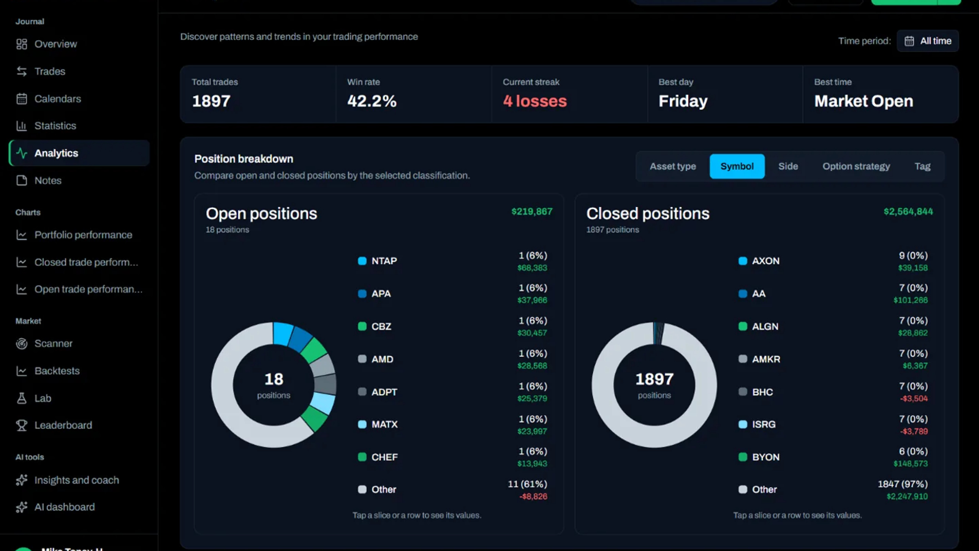Viewport: 979px width, 551px height.
Task: Open Overview via its grid icon
Action: (x=21, y=44)
